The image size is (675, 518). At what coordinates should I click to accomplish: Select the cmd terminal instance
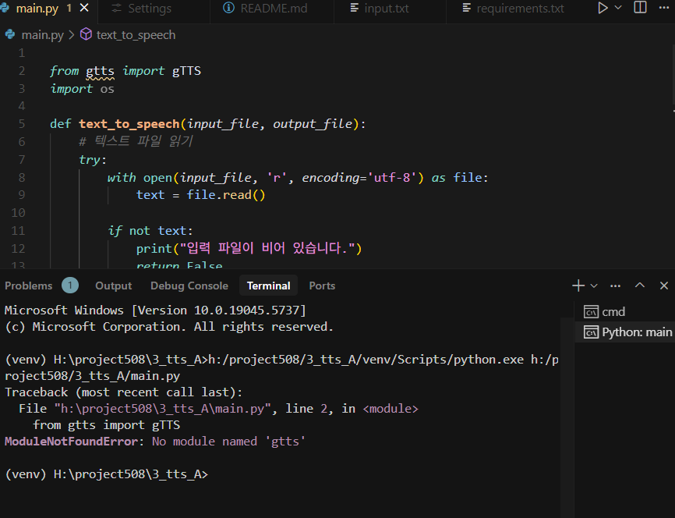click(625, 311)
